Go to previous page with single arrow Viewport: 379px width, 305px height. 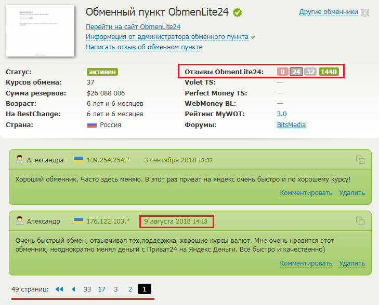tap(73, 289)
